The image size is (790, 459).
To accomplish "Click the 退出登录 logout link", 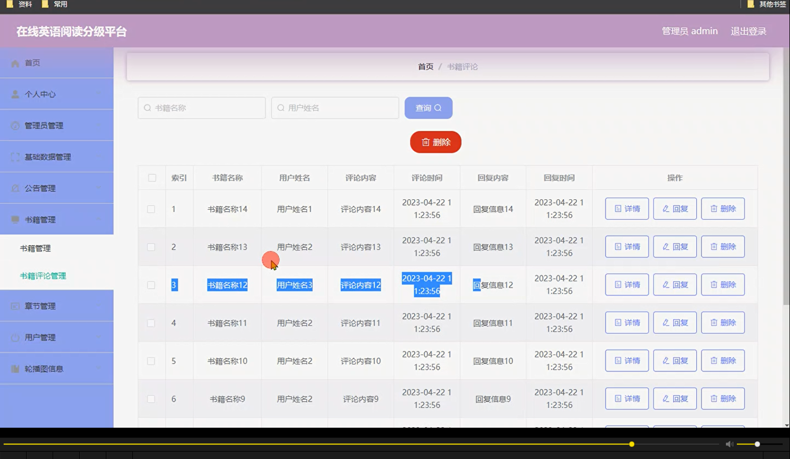I will (x=748, y=31).
